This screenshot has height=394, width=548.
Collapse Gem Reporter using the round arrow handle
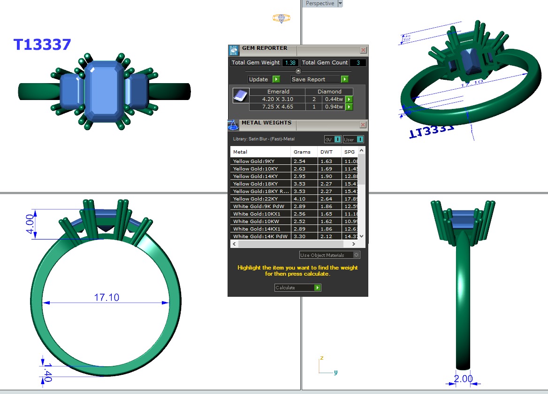(x=298, y=71)
